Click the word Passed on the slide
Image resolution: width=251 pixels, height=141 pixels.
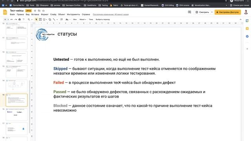point(60,92)
